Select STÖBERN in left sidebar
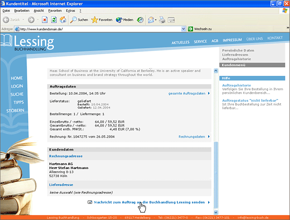This screenshot has width=290, height=220. (x=15, y=110)
